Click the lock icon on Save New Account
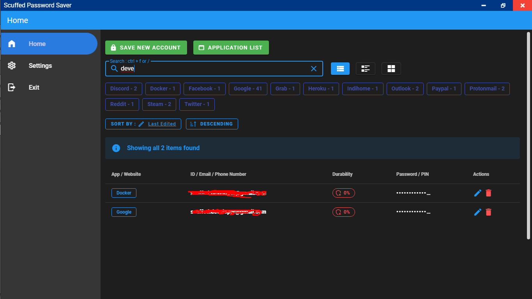This screenshot has width=532, height=299. tap(113, 48)
